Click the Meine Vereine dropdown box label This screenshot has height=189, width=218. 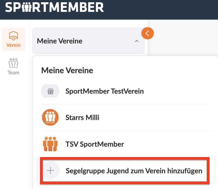pos(60,41)
